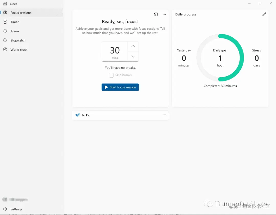Open To Do card more options
Viewport: 276px width, 215px height.
pyautogui.click(x=164, y=115)
